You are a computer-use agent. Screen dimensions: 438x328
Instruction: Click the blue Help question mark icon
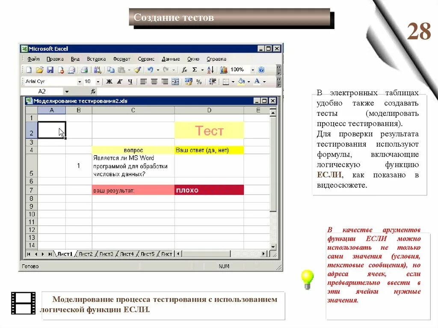coord(261,70)
